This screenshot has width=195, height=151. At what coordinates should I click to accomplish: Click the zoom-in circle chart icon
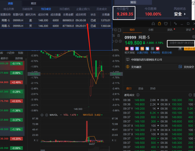click(120, 41)
